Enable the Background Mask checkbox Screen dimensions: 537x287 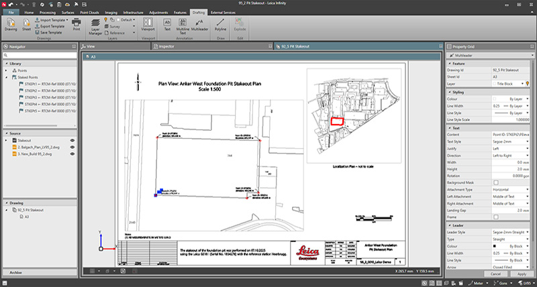(x=495, y=182)
